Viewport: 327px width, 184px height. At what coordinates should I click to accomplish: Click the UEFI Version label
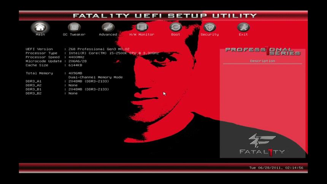39,49
